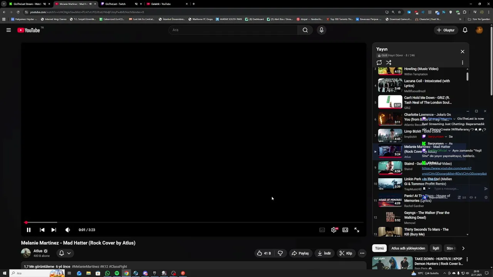Open the Atlus channel avatar
Screen dimensions: 493x277
26,253
